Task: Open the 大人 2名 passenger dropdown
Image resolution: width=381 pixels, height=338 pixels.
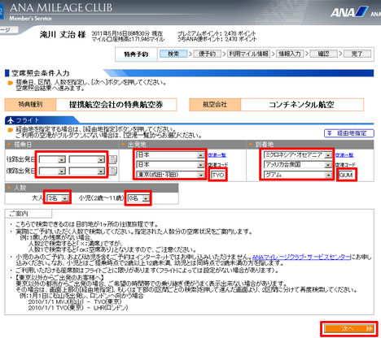Action: [x=58, y=198]
